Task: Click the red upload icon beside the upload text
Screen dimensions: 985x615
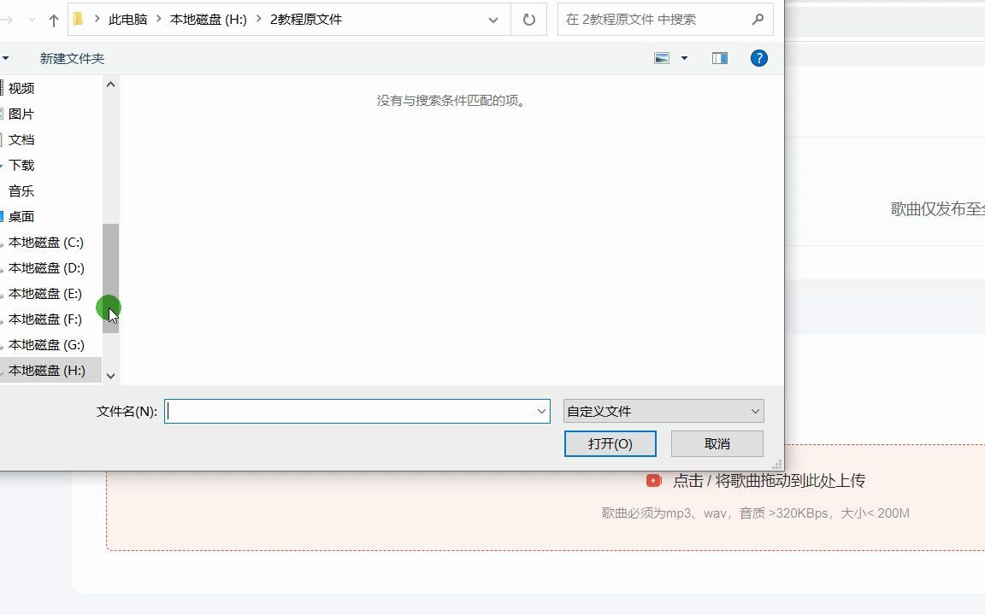Action: 653,480
